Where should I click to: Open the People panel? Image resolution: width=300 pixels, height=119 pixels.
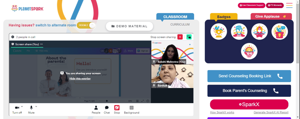(96, 110)
